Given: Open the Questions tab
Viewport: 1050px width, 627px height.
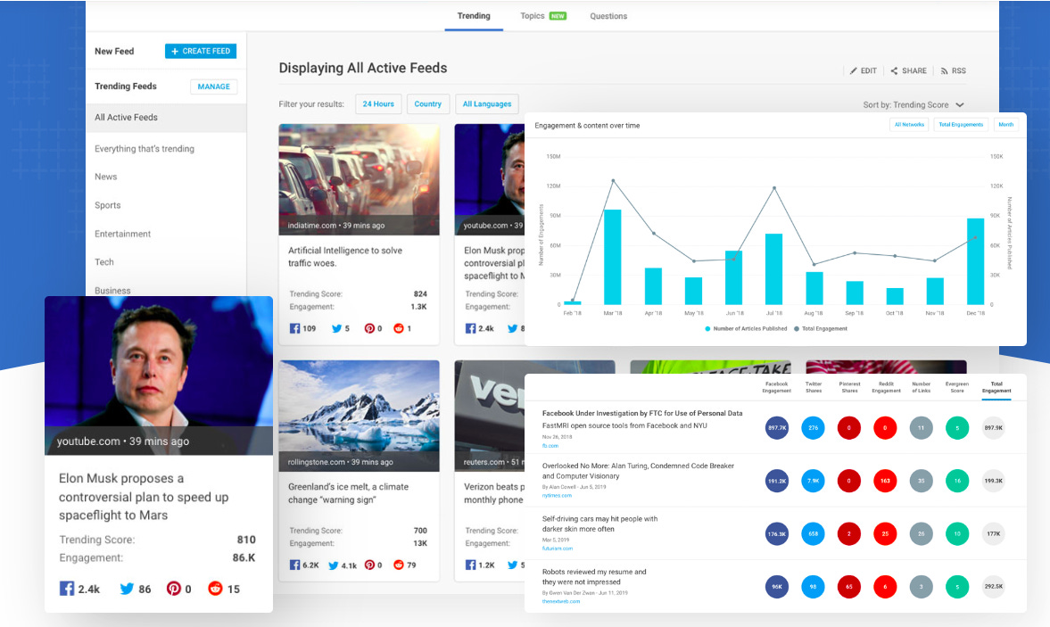Looking at the screenshot, I should (608, 16).
